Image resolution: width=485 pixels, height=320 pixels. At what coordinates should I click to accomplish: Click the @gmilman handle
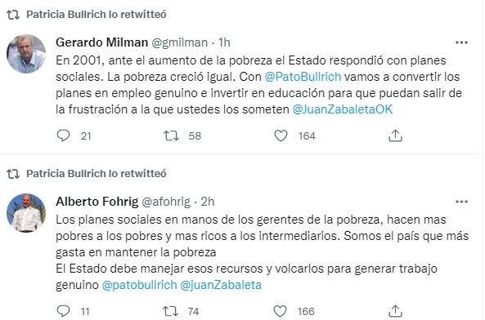[x=179, y=42]
